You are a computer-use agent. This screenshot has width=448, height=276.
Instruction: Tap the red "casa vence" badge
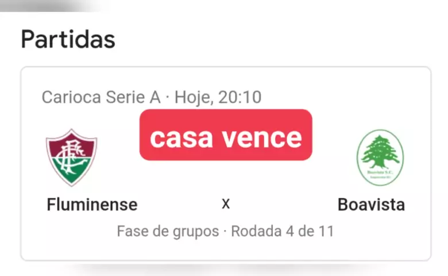pos(226,136)
